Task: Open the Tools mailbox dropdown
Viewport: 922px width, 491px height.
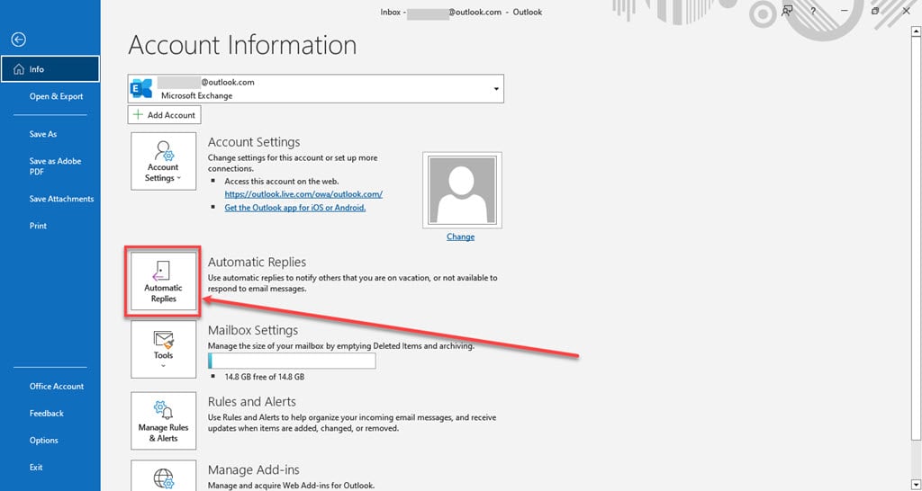Action: point(164,350)
